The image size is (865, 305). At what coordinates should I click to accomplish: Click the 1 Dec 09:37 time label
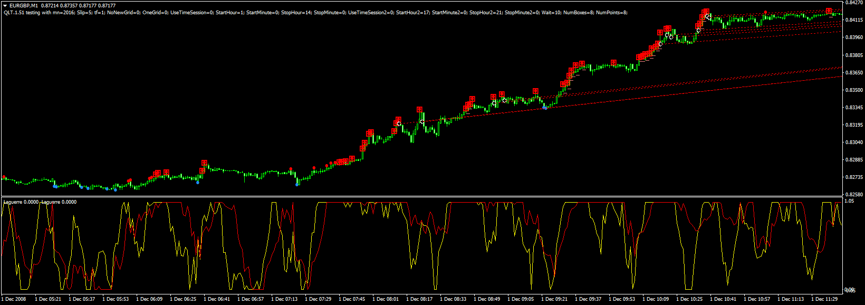point(588,299)
